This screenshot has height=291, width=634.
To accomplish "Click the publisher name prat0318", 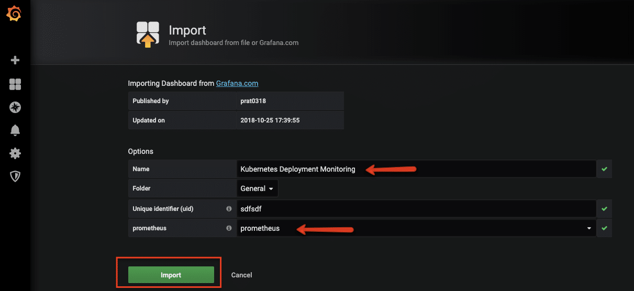I will point(253,101).
